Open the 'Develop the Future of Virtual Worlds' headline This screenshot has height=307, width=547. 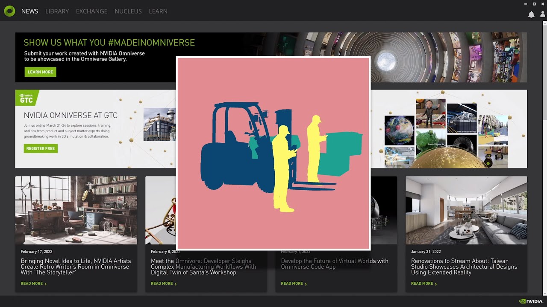(335, 264)
